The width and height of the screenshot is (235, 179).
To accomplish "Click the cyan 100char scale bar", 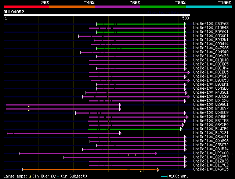I will tap(164, 176).
